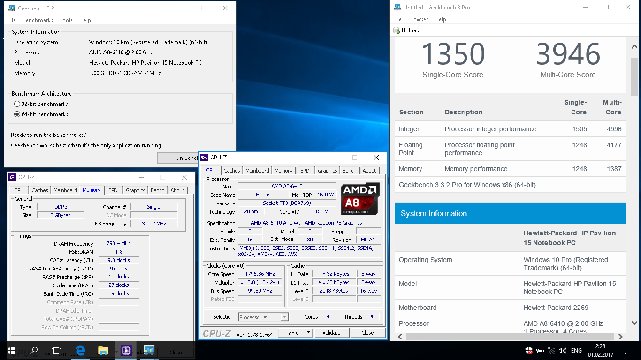Open Help menu in the Untitled results window
Viewport: 641px width, 360px height.
click(x=440, y=19)
